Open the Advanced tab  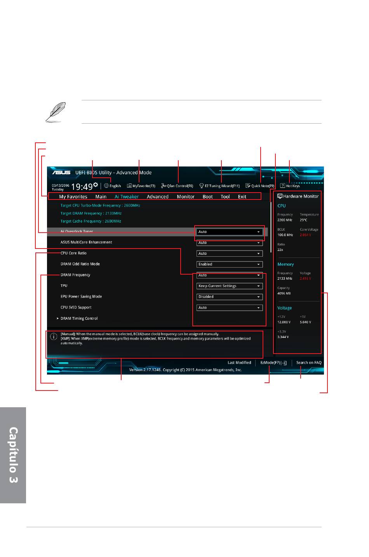158,197
